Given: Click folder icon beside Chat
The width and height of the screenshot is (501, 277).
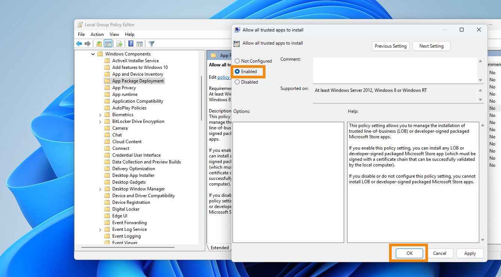Looking at the screenshot, I should coord(107,135).
